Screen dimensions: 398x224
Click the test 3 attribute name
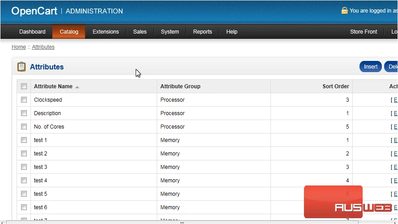41,167
